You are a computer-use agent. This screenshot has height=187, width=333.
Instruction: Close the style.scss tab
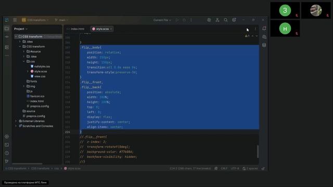coord(111,29)
